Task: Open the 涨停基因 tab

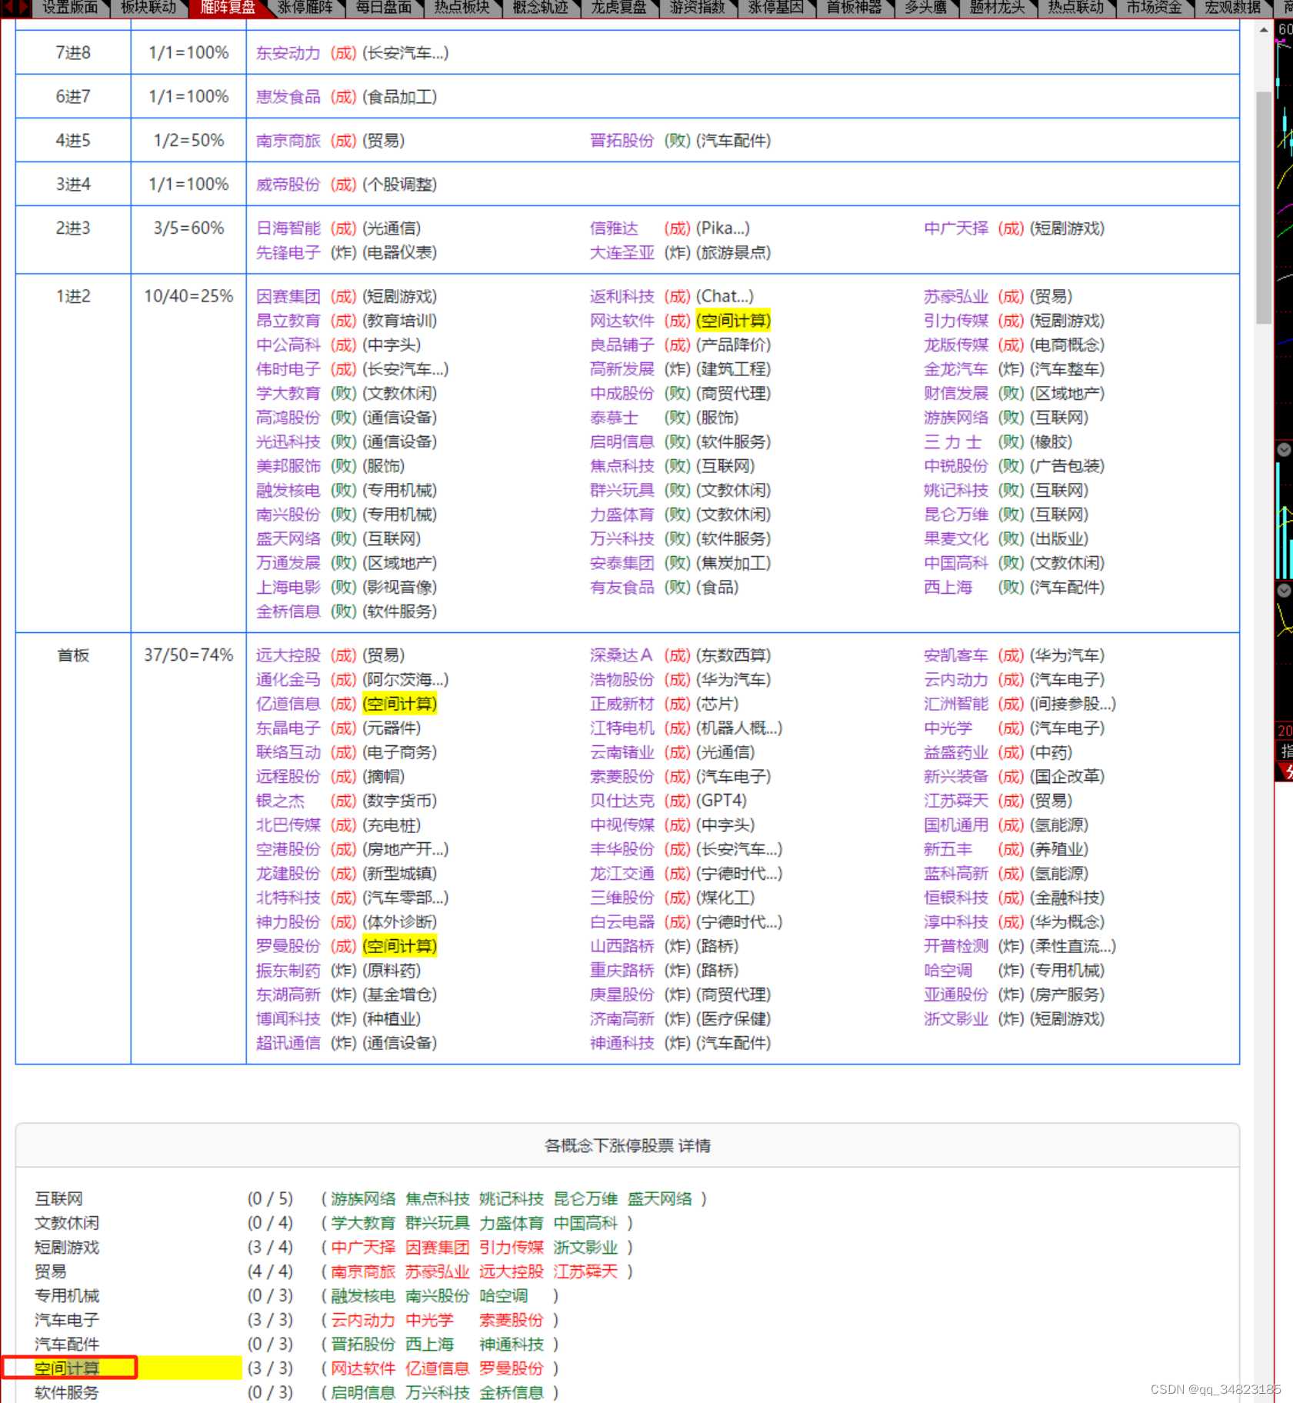Action: pyautogui.click(x=775, y=8)
